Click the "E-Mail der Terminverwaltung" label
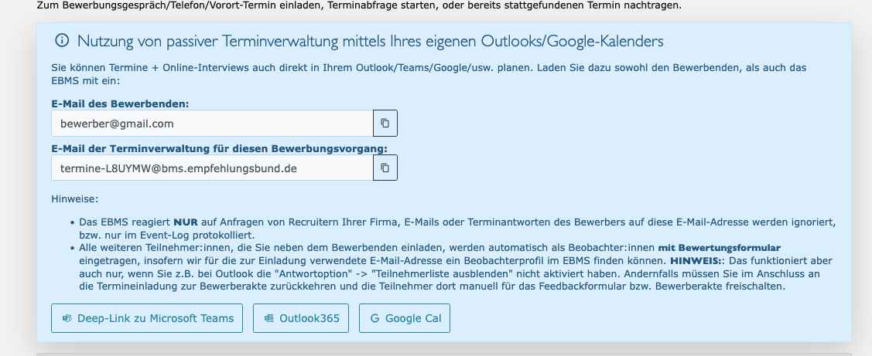 click(x=219, y=147)
